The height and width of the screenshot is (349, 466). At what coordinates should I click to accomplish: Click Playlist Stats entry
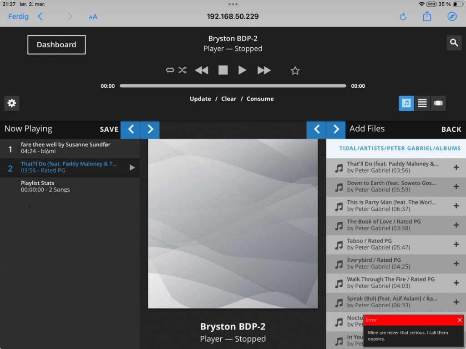[70, 186]
